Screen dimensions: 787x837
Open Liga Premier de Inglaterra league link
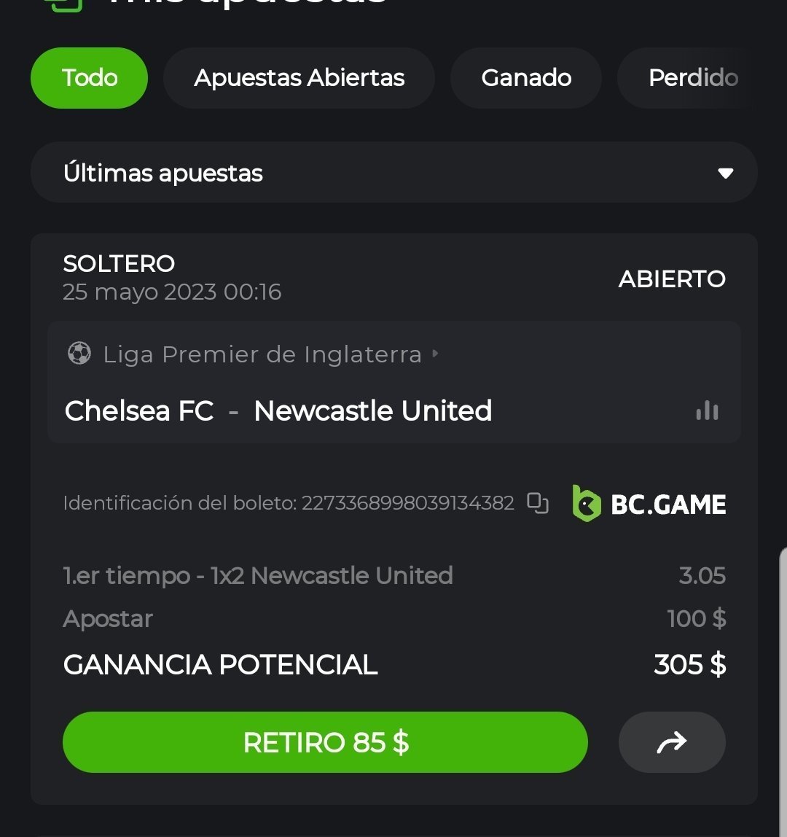click(262, 354)
